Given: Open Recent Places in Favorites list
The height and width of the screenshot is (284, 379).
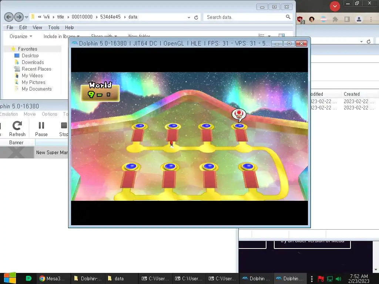Looking at the screenshot, I should point(36,69).
